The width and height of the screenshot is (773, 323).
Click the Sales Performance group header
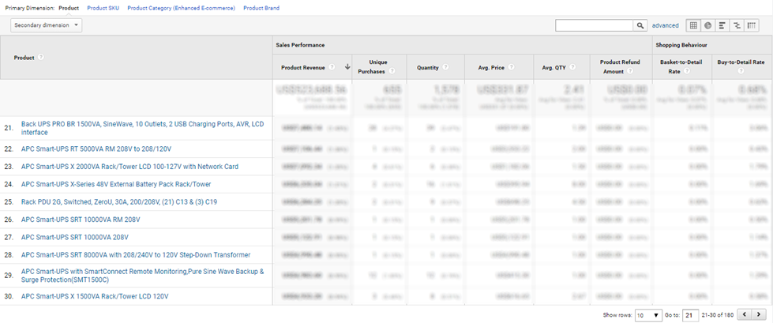point(300,45)
